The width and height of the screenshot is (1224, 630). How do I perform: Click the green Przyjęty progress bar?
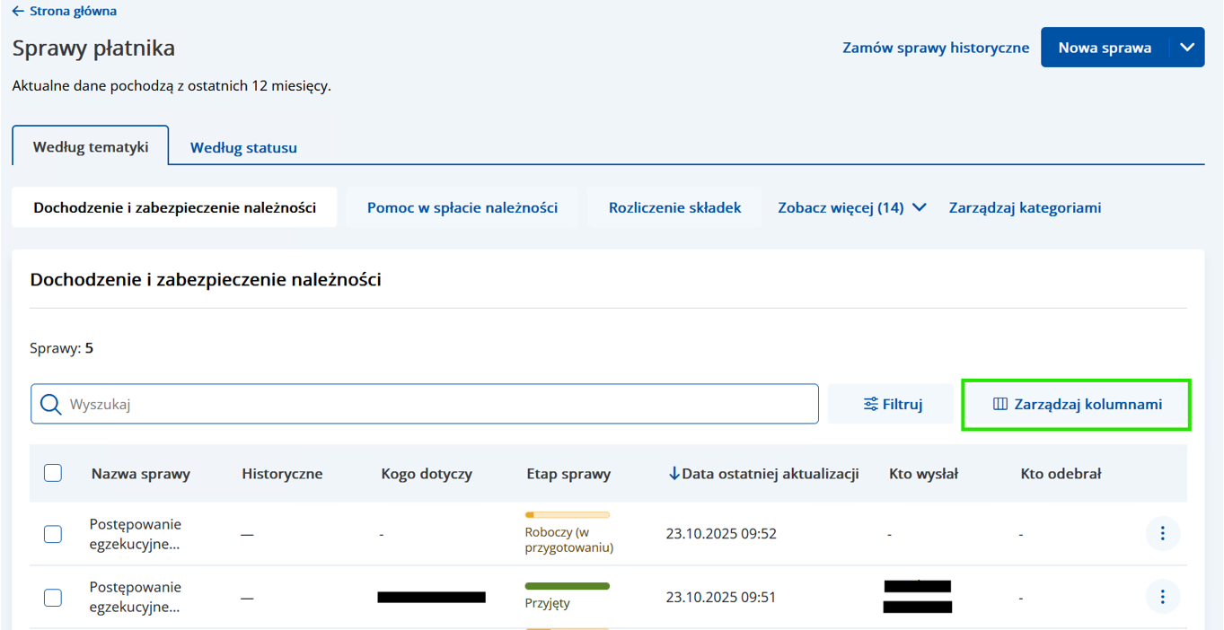[567, 586]
